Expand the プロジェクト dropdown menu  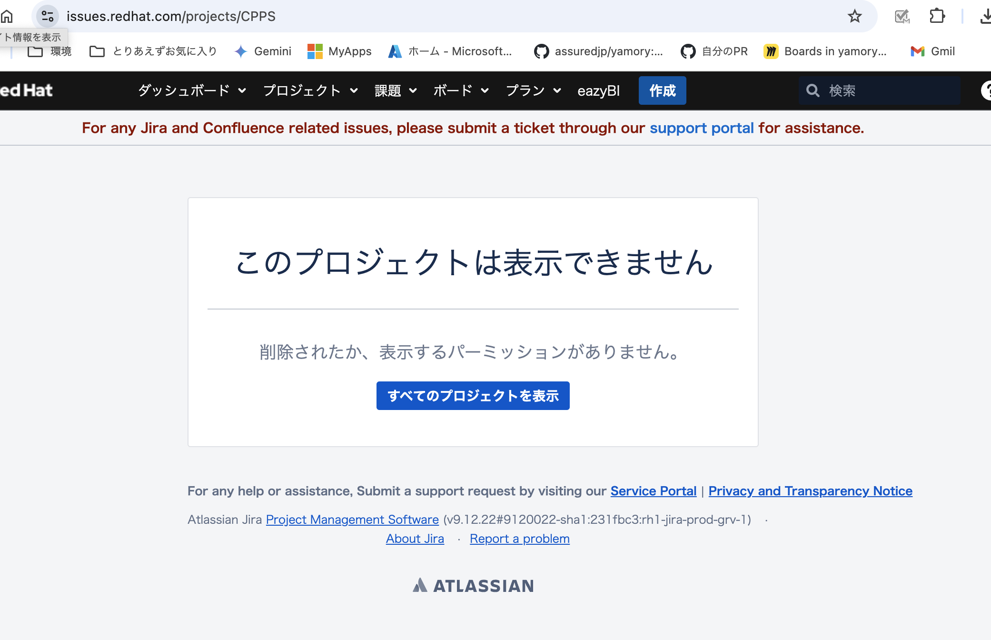click(x=310, y=90)
